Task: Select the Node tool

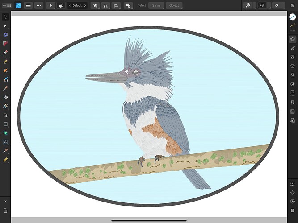Action: (5, 26)
